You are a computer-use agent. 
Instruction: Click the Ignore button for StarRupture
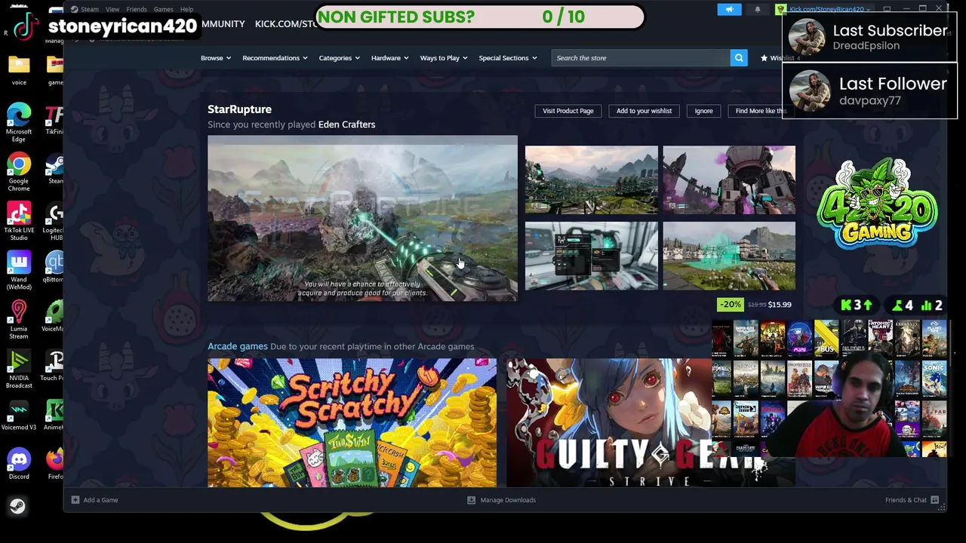[x=703, y=111]
